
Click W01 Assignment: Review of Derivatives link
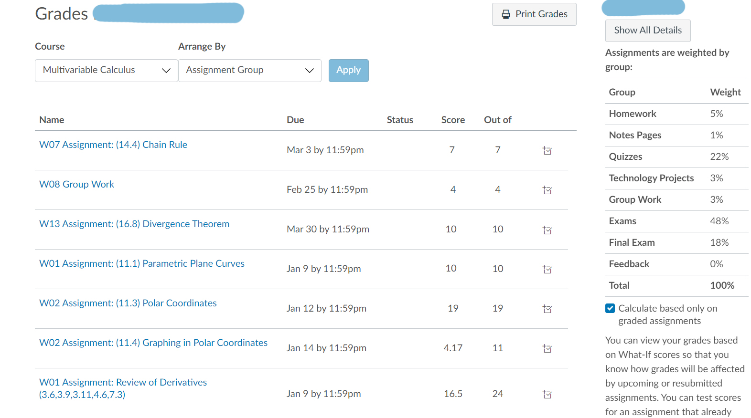[x=123, y=382]
